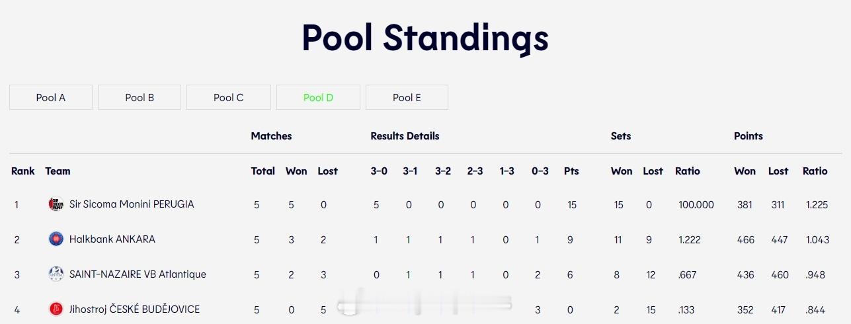Viewport: 851px width, 324px height.
Task: Click the Sir Sicoma Monini Perugia team logo
Action: [x=56, y=204]
